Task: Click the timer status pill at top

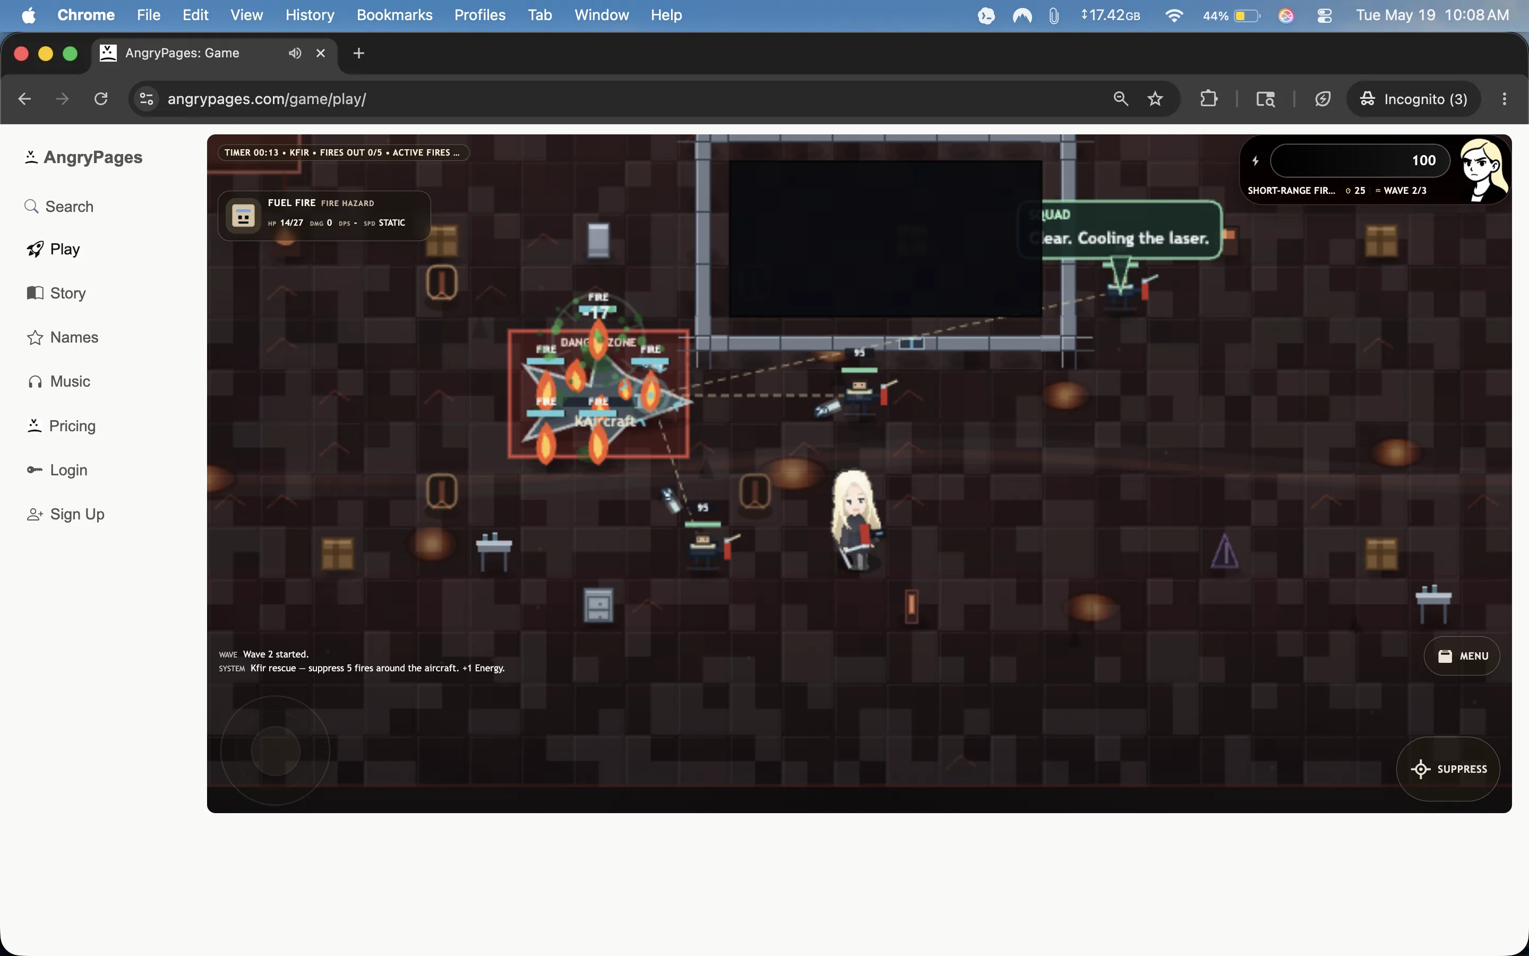Action: pyautogui.click(x=343, y=152)
